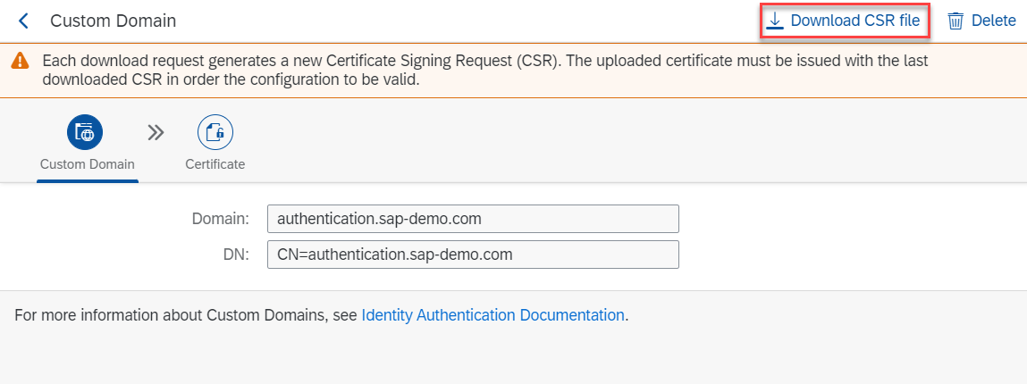Click the CSR warning message text
Viewport: 1027px width, 384px height.
pyautogui.click(x=485, y=70)
